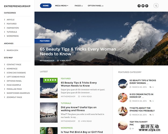Screen dimensions: 168x134
Task: Go to next slide with right arrow
Action: coord(155,60)
